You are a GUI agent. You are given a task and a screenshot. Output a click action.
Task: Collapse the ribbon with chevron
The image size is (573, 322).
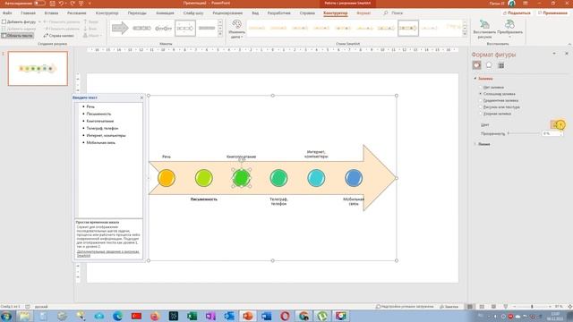point(569,44)
